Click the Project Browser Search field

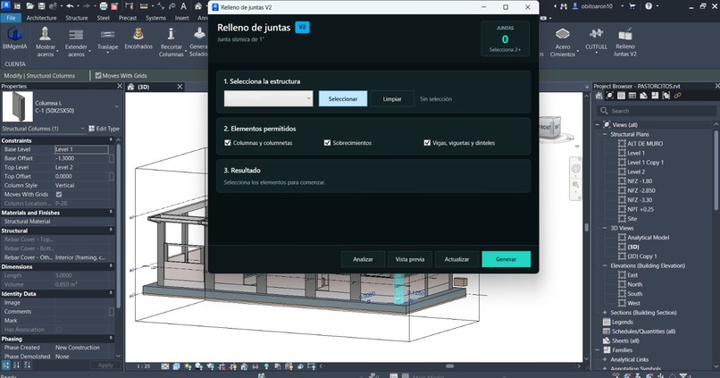tap(657, 111)
